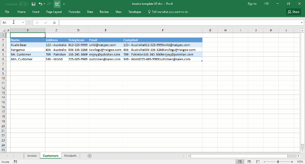Toggle the AutoSave switch

click(23, 4)
